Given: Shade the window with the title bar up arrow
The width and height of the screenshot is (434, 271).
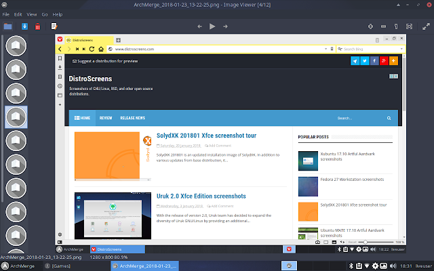Looking at the screenshot, I should (x=399, y=5).
